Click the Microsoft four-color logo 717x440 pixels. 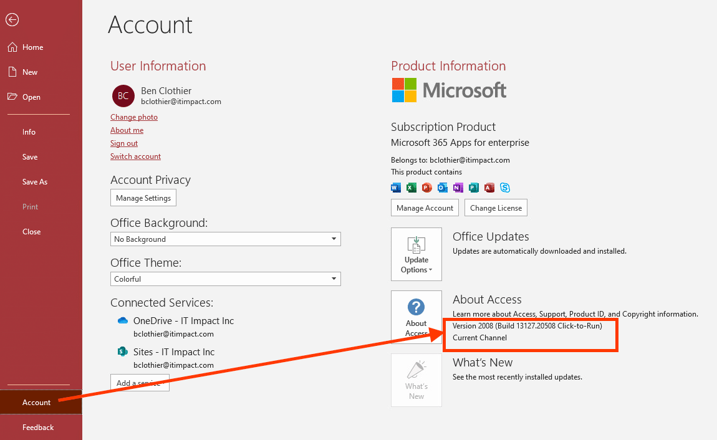(x=404, y=90)
